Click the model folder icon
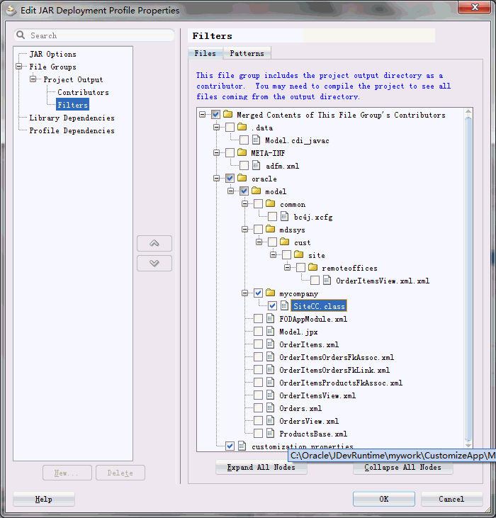This screenshot has width=496, height=518. tap(257, 191)
